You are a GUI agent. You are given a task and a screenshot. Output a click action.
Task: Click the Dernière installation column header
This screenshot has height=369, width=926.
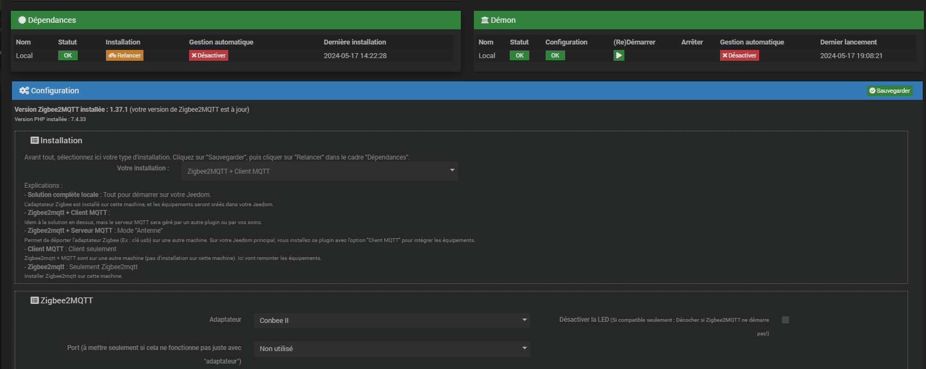coord(355,42)
